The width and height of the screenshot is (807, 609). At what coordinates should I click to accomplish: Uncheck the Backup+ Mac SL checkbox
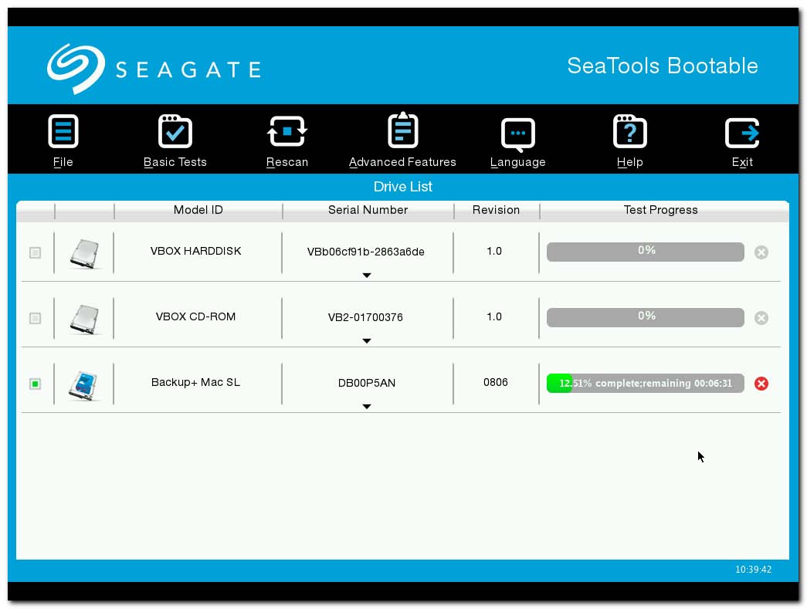35,384
